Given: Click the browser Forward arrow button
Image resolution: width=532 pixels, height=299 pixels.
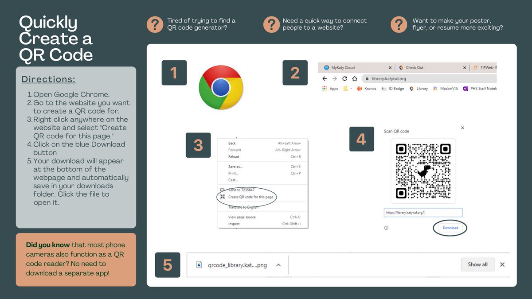Looking at the screenshot, I should [x=334, y=78].
